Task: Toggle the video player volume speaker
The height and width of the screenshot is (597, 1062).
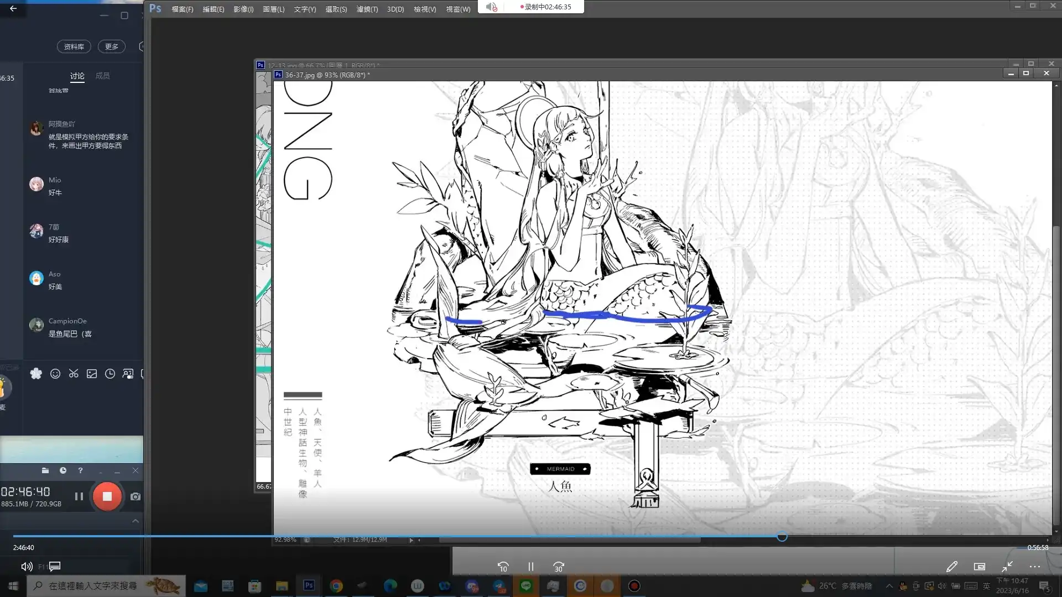Action: (x=26, y=567)
